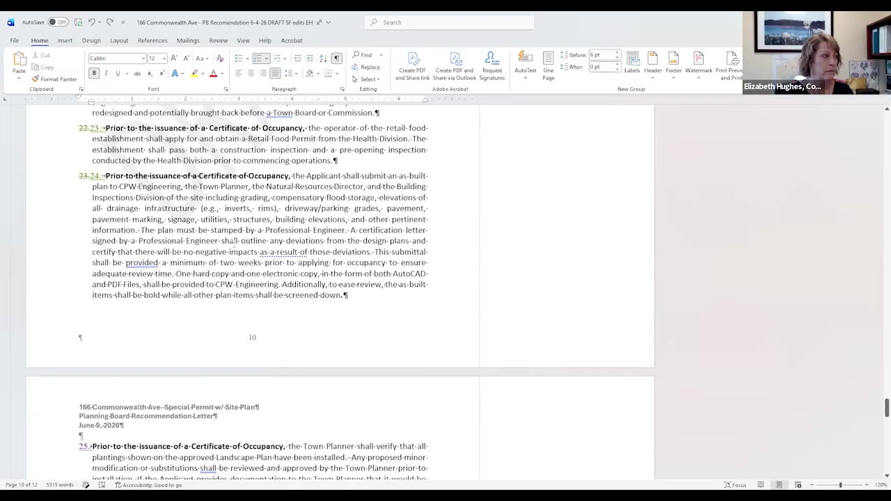Image resolution: width=891 pixels, height=501 pixels.
Task: Open the AutoText dropdown
Action: (x=526, y=66)
